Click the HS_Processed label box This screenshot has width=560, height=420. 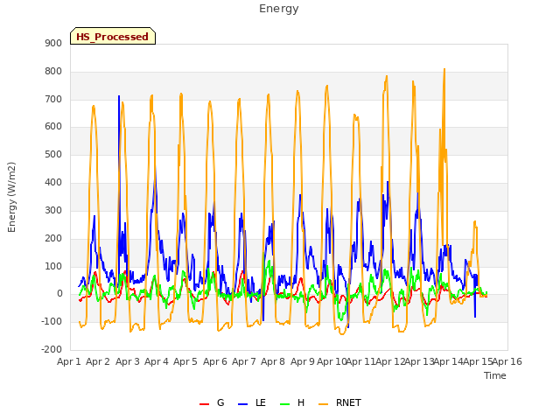click(113, 36)
